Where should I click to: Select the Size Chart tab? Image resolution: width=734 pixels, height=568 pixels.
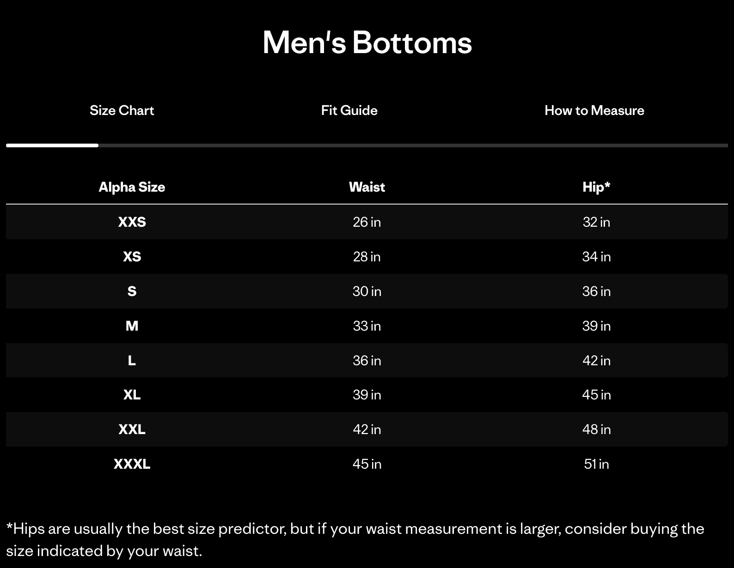pyautogui.click(x=122, y=110)
